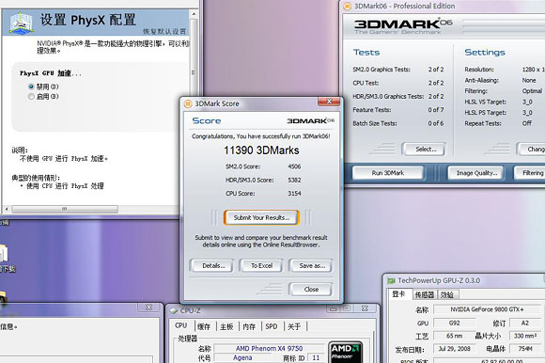Click left arrow of PhysX horizontal scrollbar
545x363 pixels.
(x=7, y=209)
